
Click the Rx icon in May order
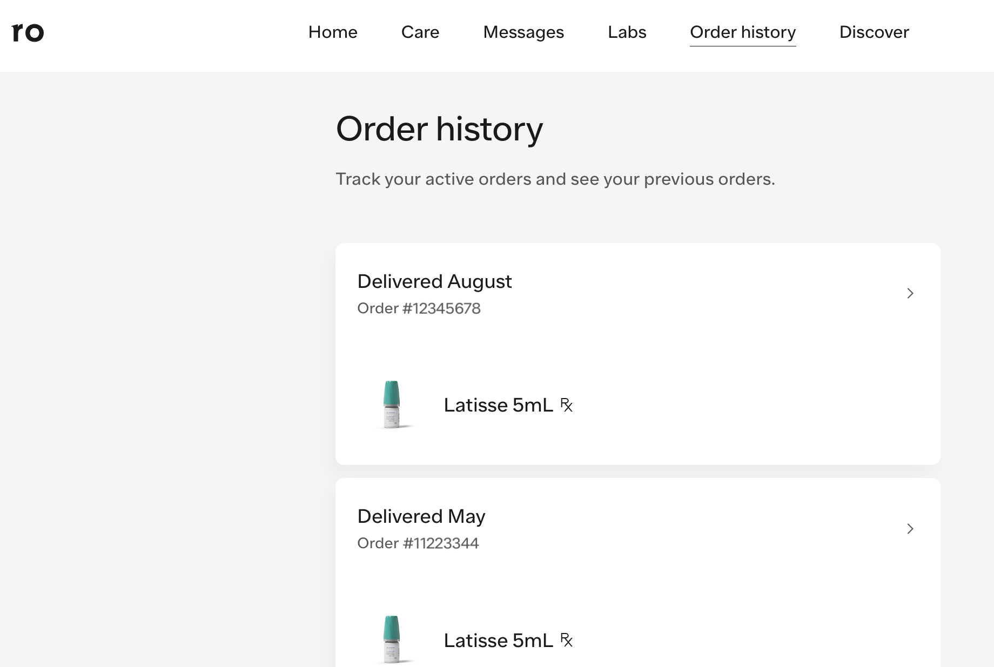click(x=566, y=640)
